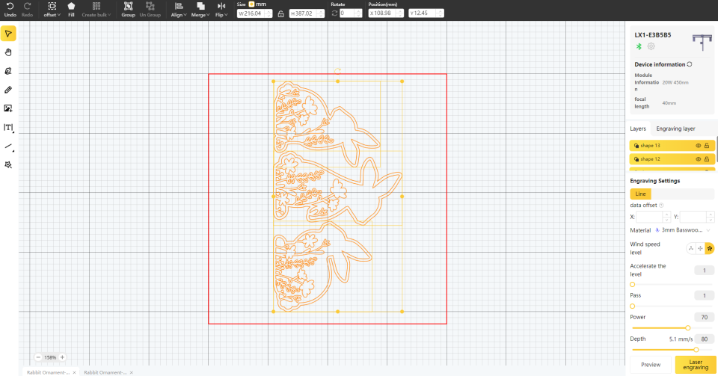The width and height of the screenshot is (718, 376).
Task: Open the insert image tool
Action: 8,108
